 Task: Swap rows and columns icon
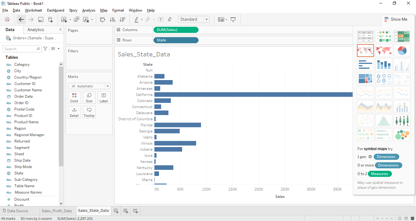coord(103,19)
